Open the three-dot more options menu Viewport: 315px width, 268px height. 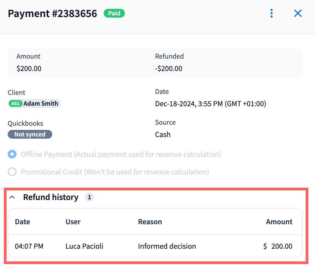tap(272, 13)
